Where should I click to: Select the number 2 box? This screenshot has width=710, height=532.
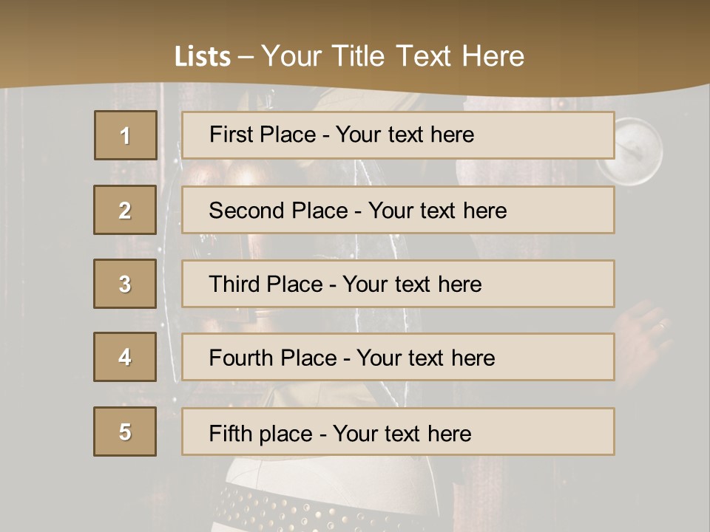[125, 210]
